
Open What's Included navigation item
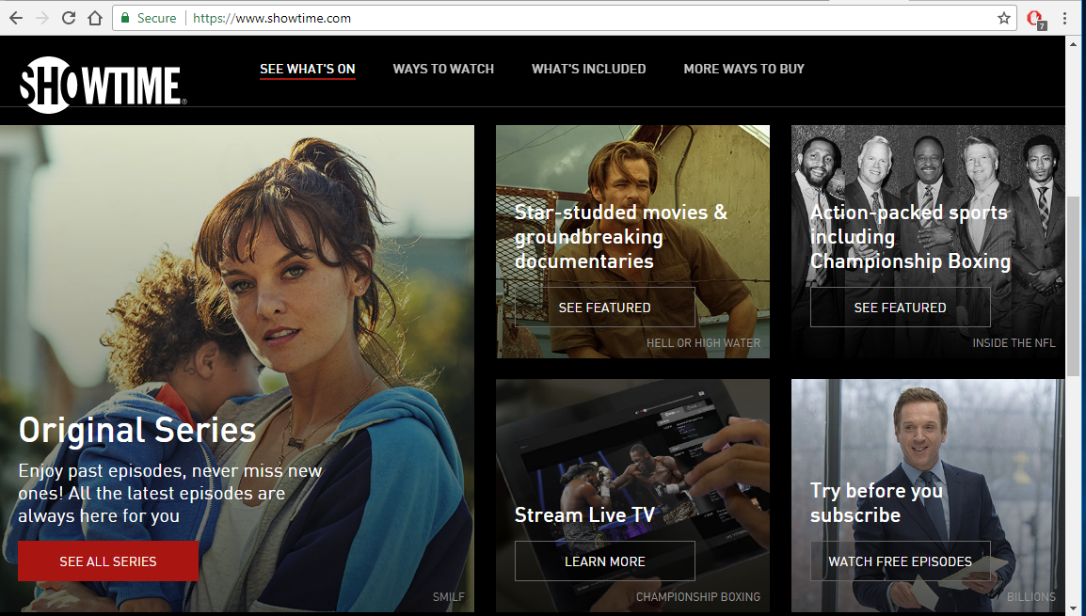589,70
